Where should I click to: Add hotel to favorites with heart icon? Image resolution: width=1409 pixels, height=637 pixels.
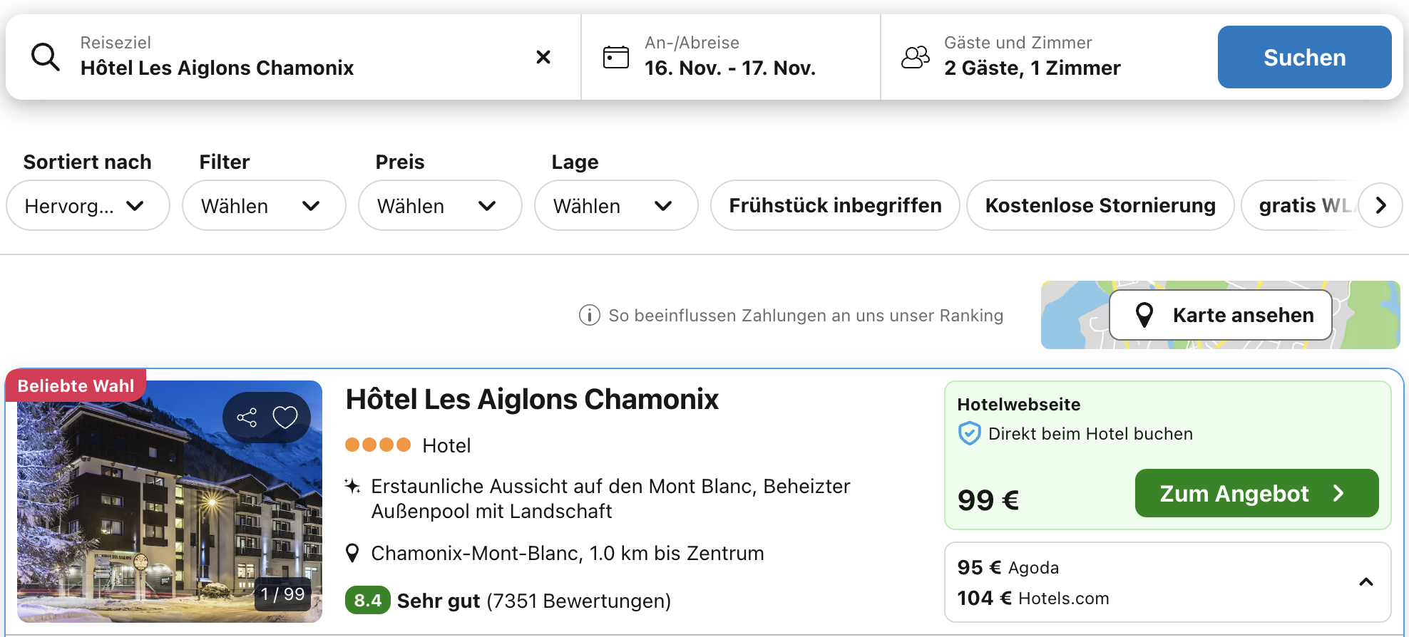pos(285,418)
